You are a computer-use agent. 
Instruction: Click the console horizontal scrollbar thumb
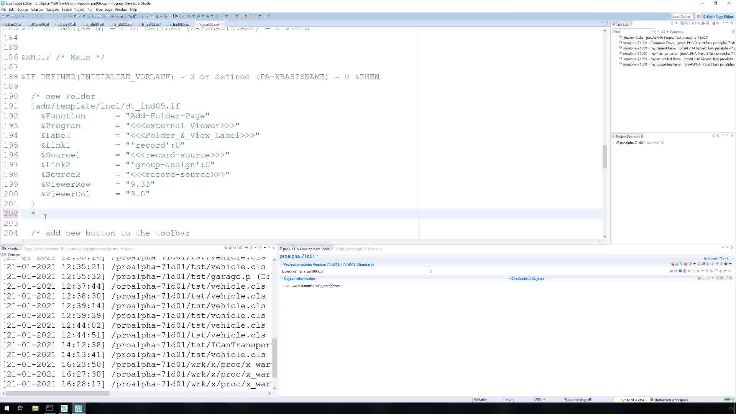58,393
